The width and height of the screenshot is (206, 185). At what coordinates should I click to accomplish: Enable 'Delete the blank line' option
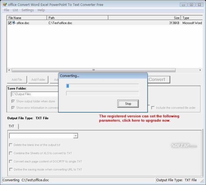click(x=11, y=145)
